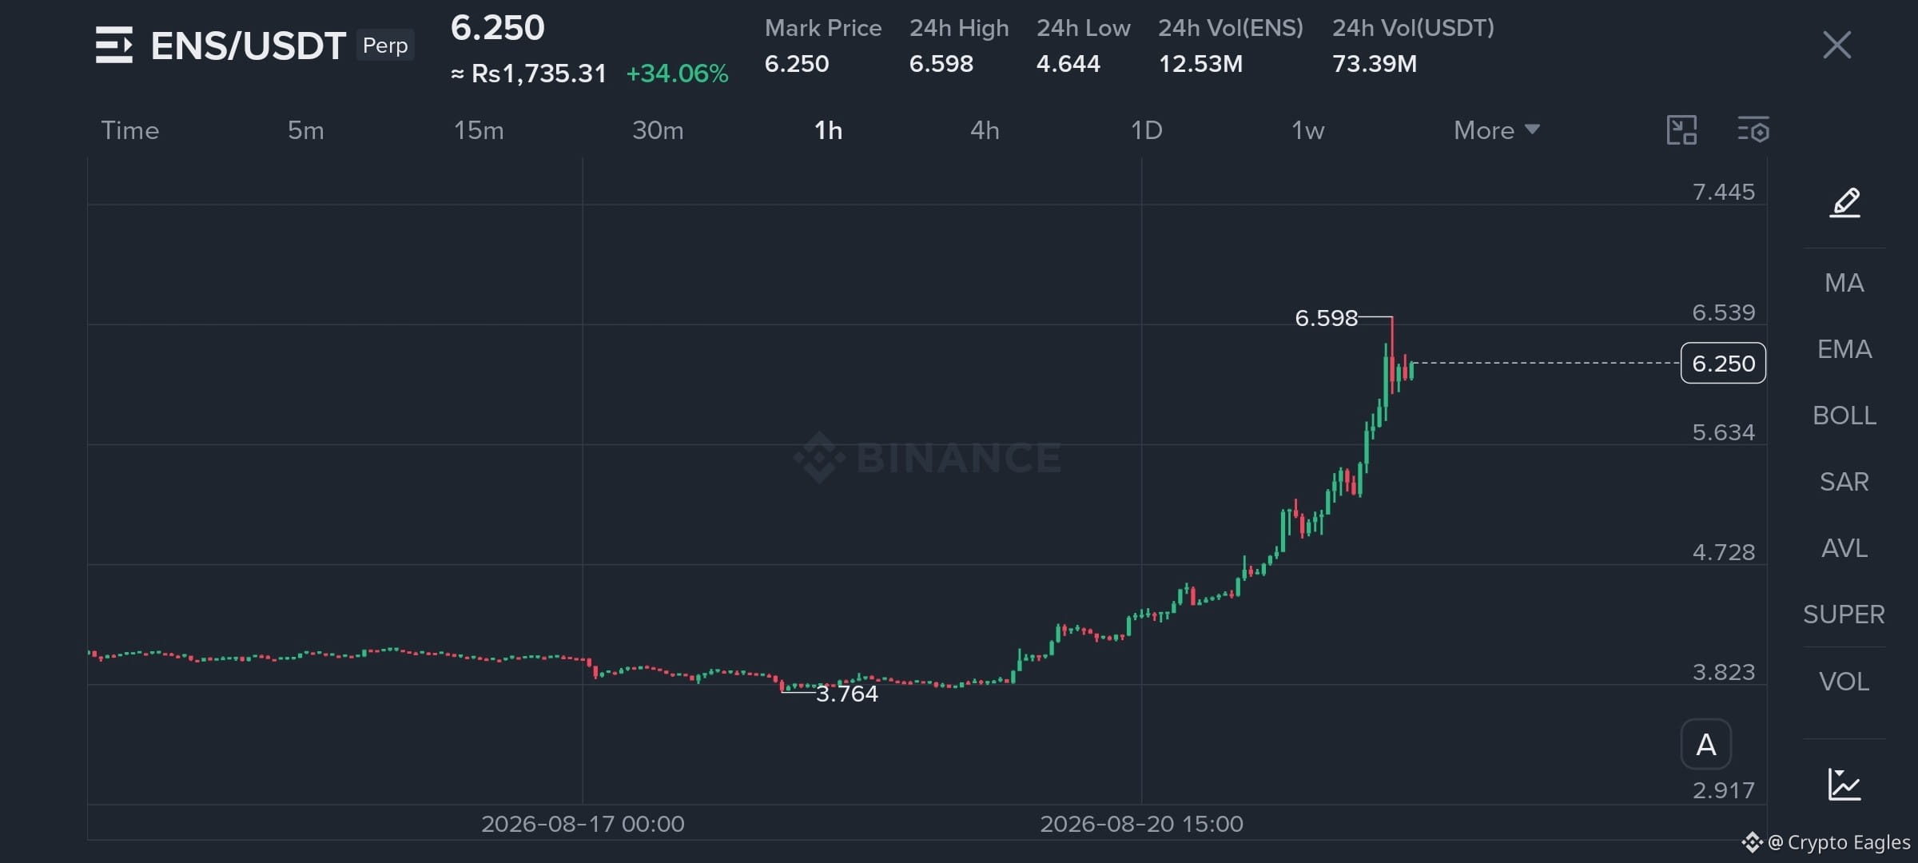1918x863 pixels.
Task: Click the 6.539 price axis label
Action: click(x=1724, y=312)
